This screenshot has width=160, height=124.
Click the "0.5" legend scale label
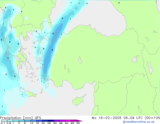tap(9, 123)
